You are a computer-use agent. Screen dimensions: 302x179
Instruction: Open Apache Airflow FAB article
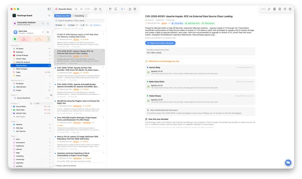pyautogui.click(x=79, y=74)
